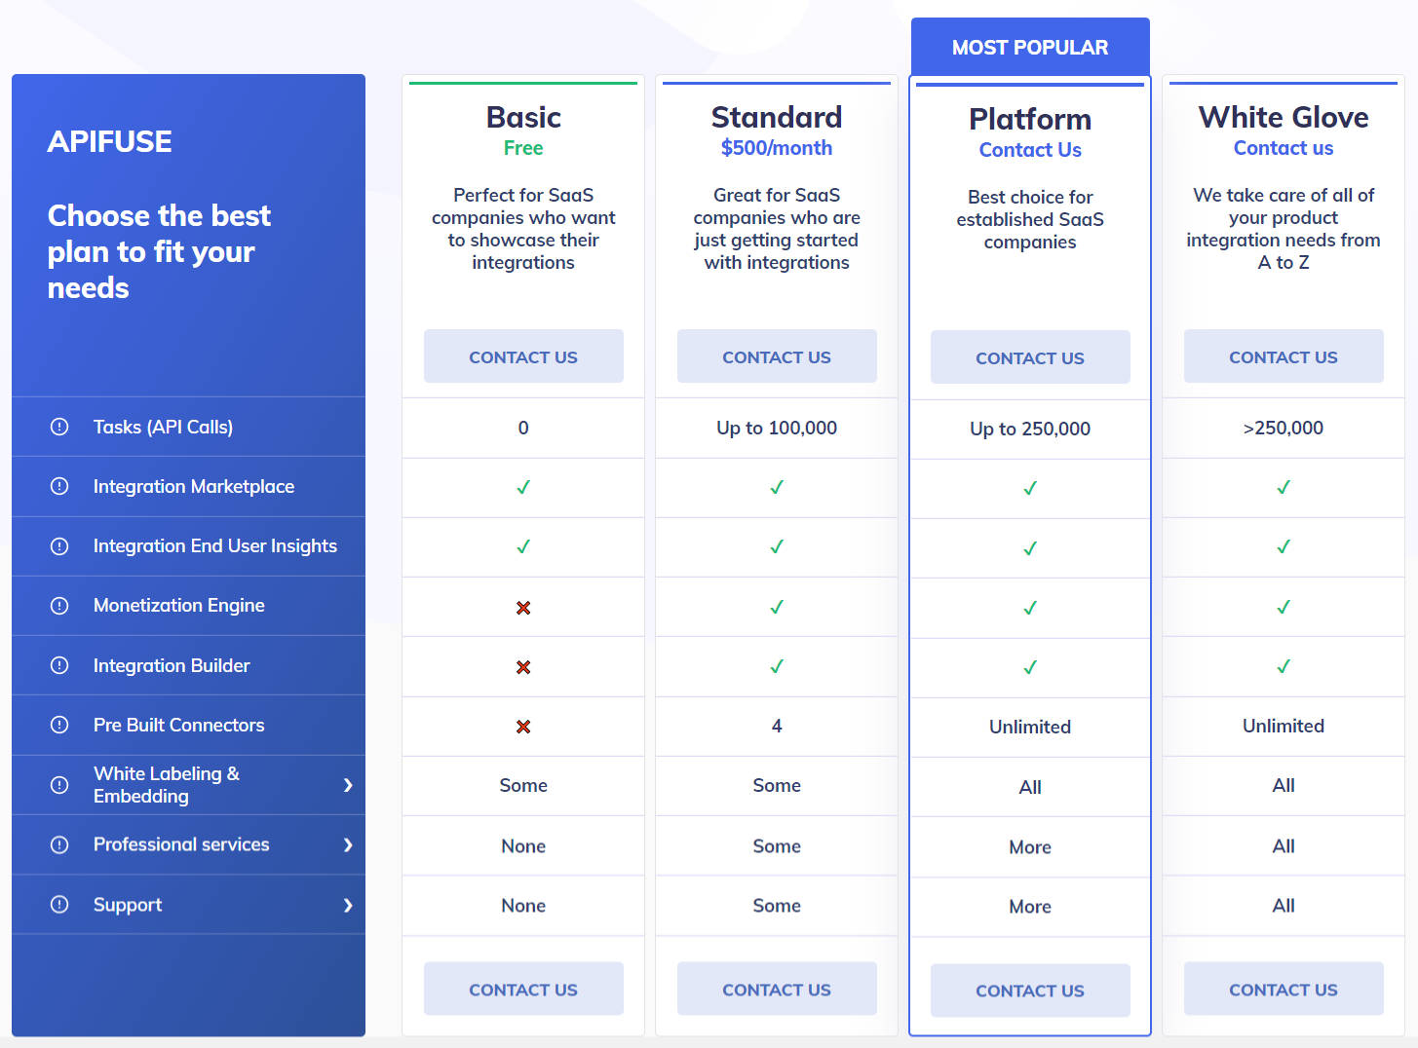Click the info icon beside Monetization Engine

coord(59,605)
